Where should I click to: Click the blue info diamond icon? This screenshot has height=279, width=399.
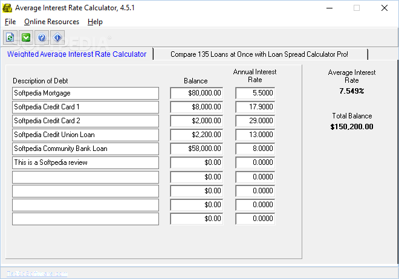pyautogui.click(x=57, y=38)
